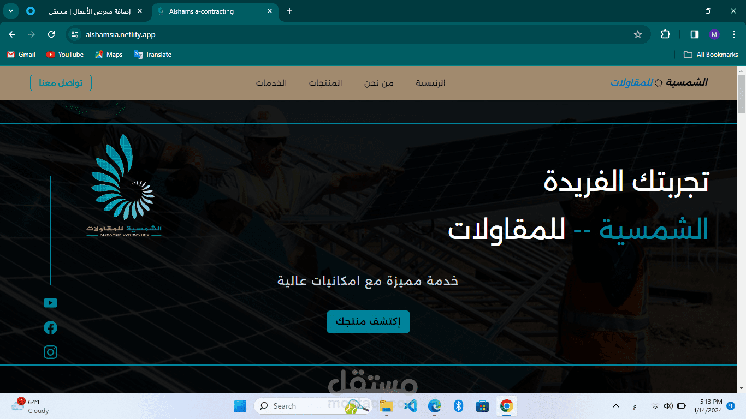Click the large Alshamsia Contracting hero logo
746x419 pixels.
124,185
